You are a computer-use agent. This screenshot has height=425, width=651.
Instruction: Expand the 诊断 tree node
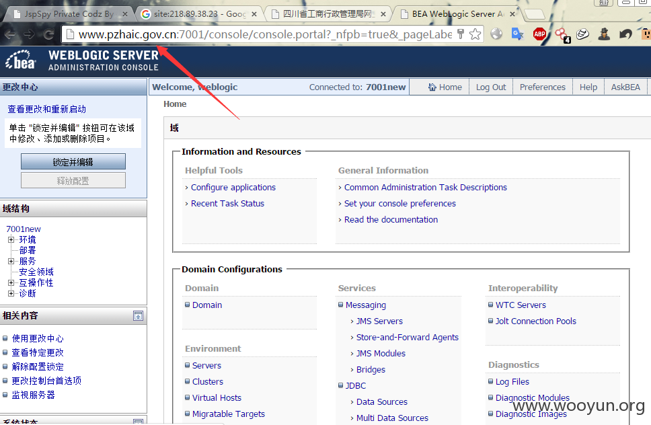11,293
